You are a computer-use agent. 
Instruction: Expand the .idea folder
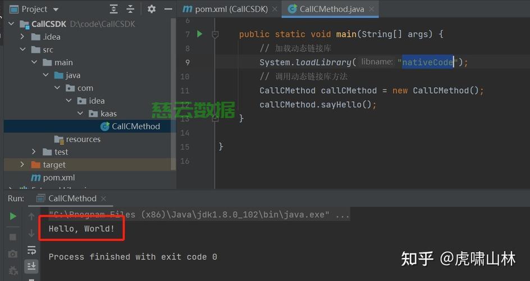(22, 36)
